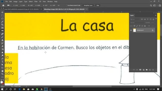This screenshot has width=162, height=91.
Task: Click the Clear button
Action: click(98, 5)
